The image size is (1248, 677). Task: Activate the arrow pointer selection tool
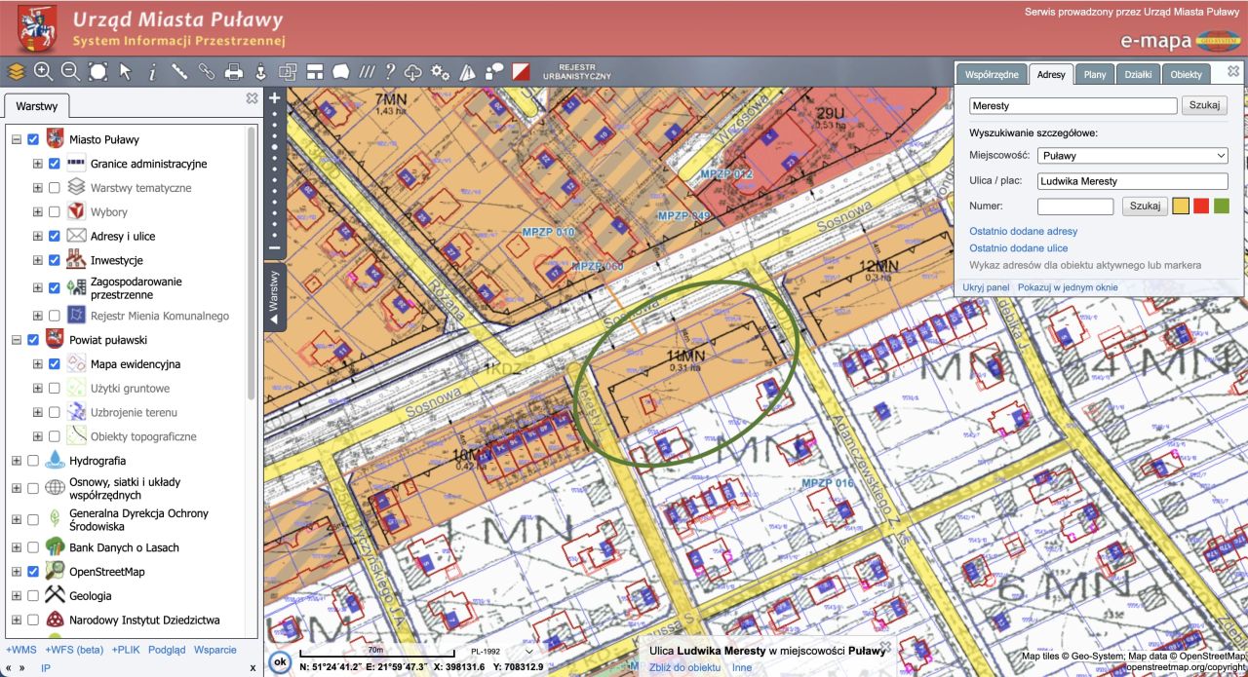(x=125, y=71)
